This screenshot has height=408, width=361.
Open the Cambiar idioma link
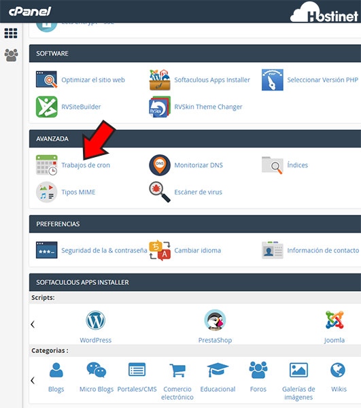coord(197,250)
